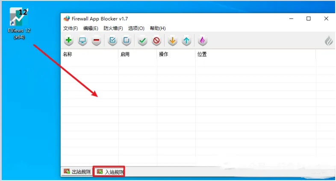Open the 选项(O) menu
This screenshot has width=336, height=181.
136,28
